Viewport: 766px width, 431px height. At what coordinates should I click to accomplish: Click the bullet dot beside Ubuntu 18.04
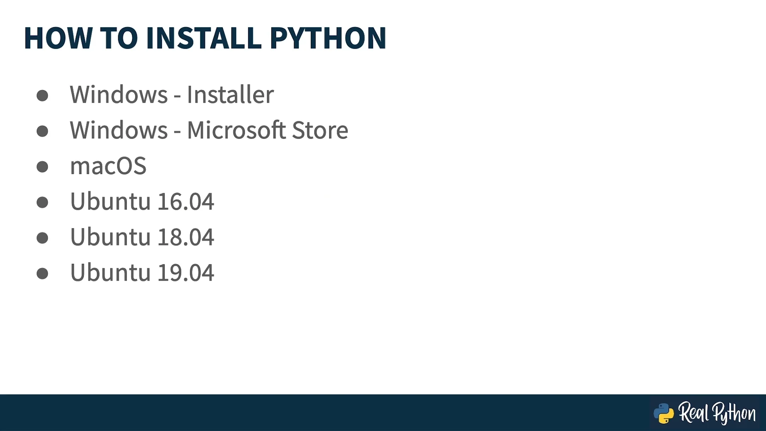[42, 238]
